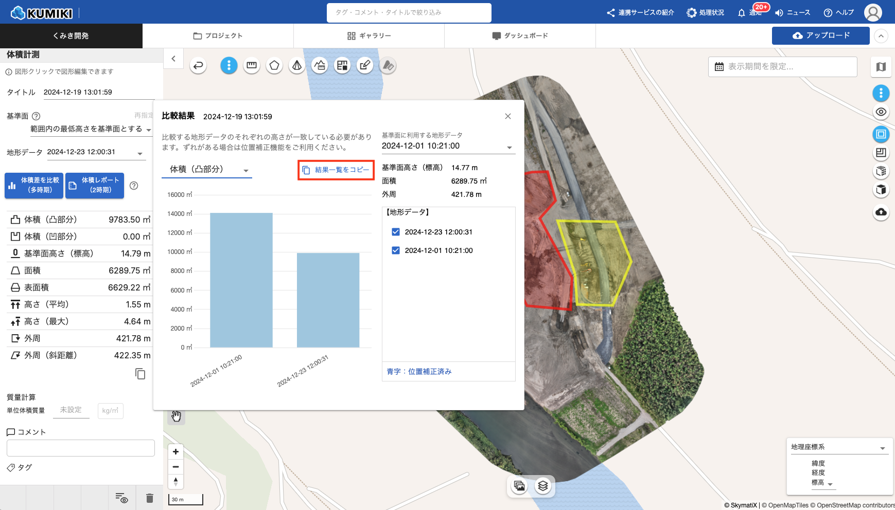This screenshot has height=510, width=895.
Task: Click the notification bell icon
Action: coord(742,13)
